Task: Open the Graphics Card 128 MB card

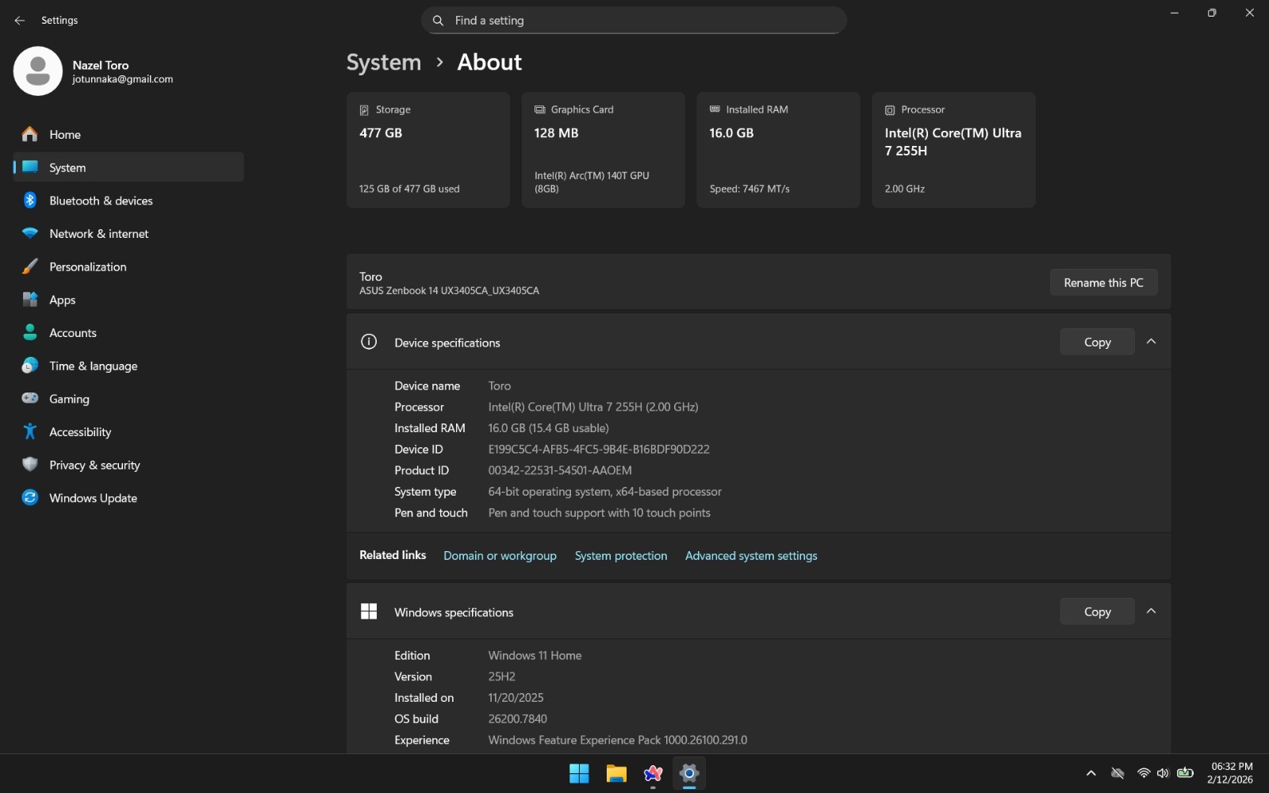Action: coord(604,150)
